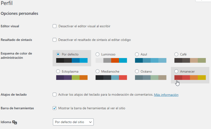Pick the Café color scheme radio

176,54
